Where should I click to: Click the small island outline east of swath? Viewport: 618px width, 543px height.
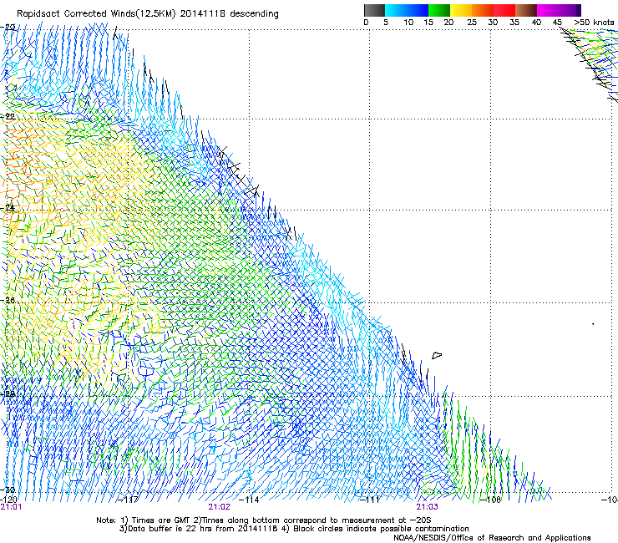(x=437, y=355)
